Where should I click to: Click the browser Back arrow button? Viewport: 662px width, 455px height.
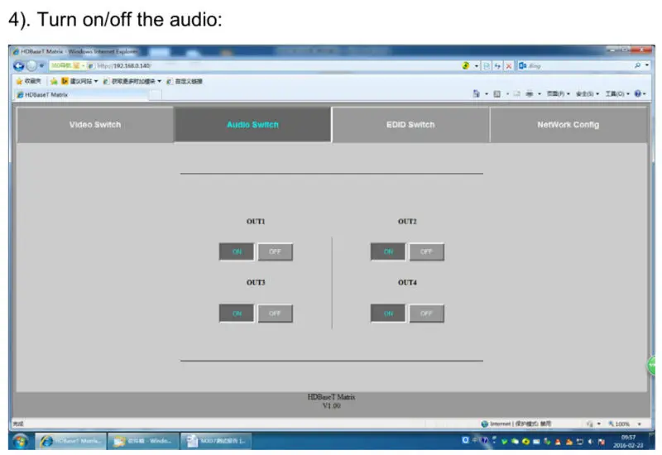pyautogui.click(x=18, y=65)
